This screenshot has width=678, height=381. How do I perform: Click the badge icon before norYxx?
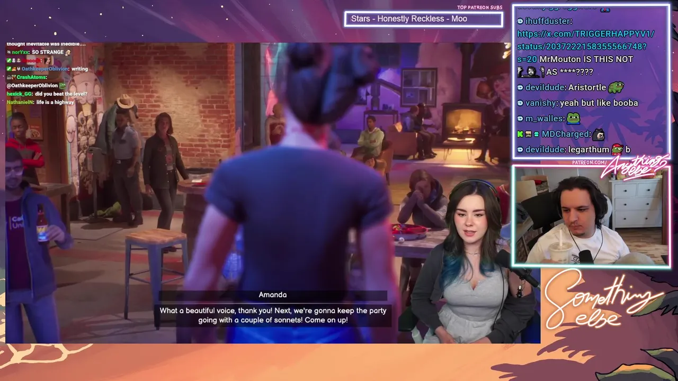coord(8,52)
